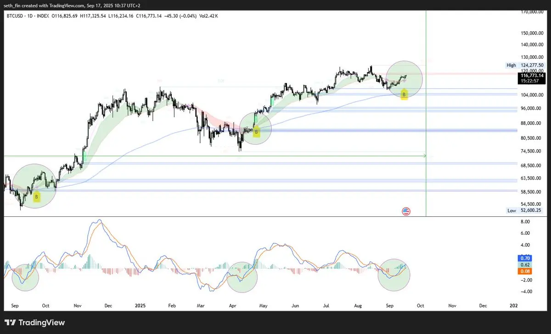Click the US flag economic event icon
Viewport: 551px width, 334px height.
[406, 211]
